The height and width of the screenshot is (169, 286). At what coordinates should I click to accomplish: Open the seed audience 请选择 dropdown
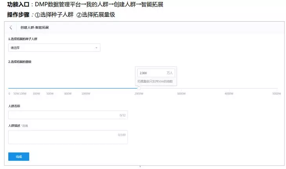54,48
